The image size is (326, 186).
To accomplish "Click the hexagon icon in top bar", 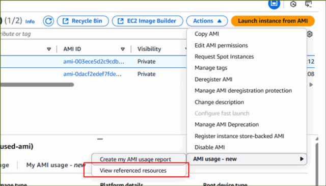I will [293, 4].
